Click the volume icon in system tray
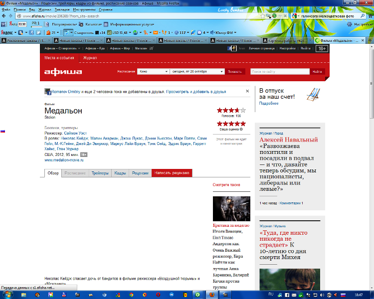This screenshot has height=299, width=374. coord(322,295)
